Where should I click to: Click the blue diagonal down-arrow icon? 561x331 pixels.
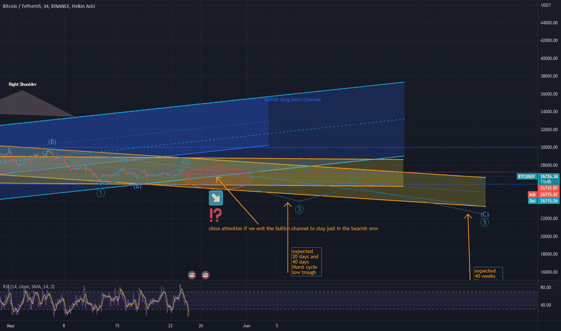pos(215,198)
